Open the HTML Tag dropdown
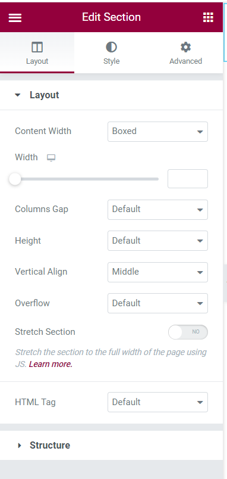227x479 pixels. click(158, 402)
